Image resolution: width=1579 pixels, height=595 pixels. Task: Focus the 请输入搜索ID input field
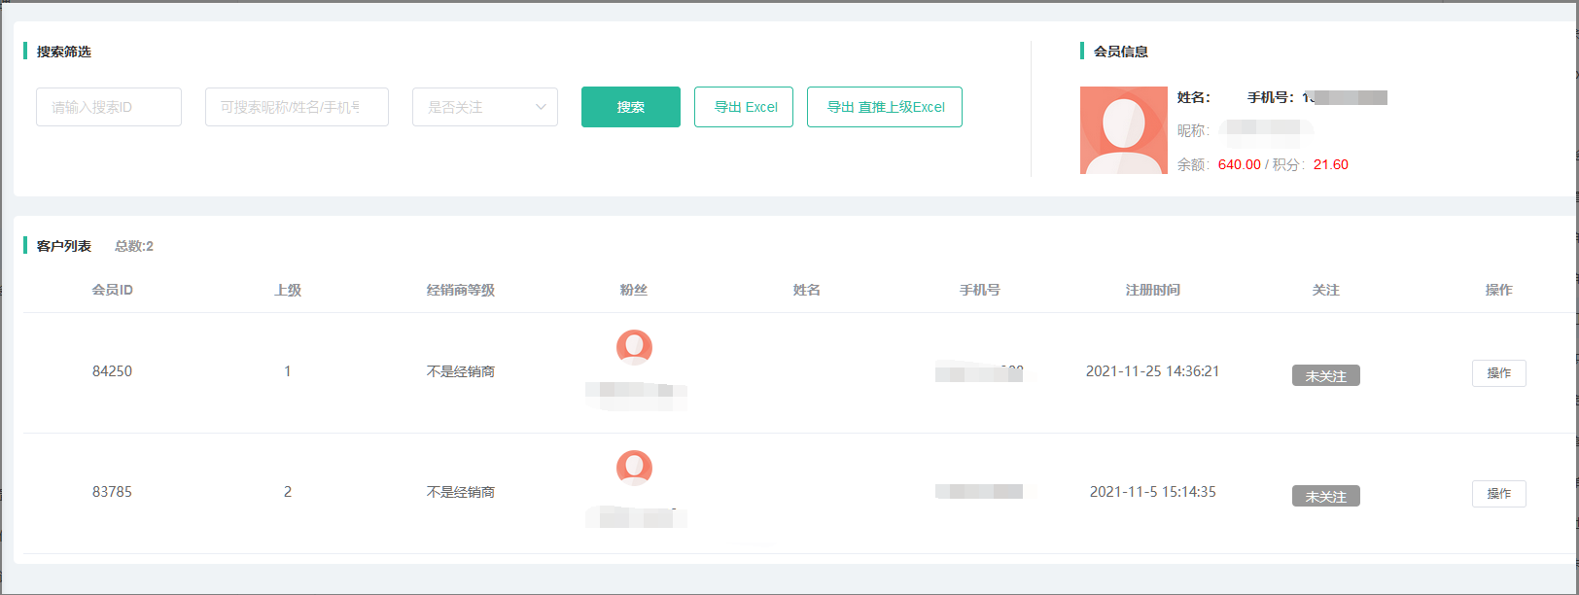pos(109,107)
